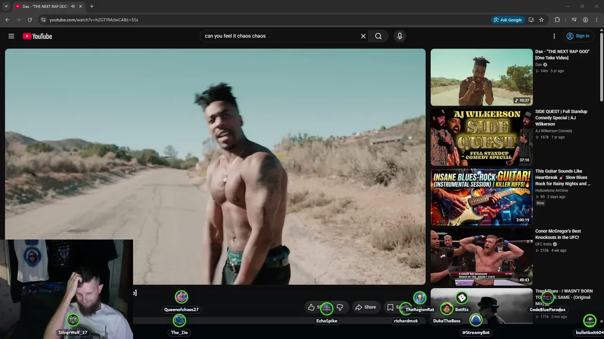Image resolution: width=604 pixels, height=339 pixels.
Task: Click the SilverWolf_27 viewer avatar
Action: (73, 320)
